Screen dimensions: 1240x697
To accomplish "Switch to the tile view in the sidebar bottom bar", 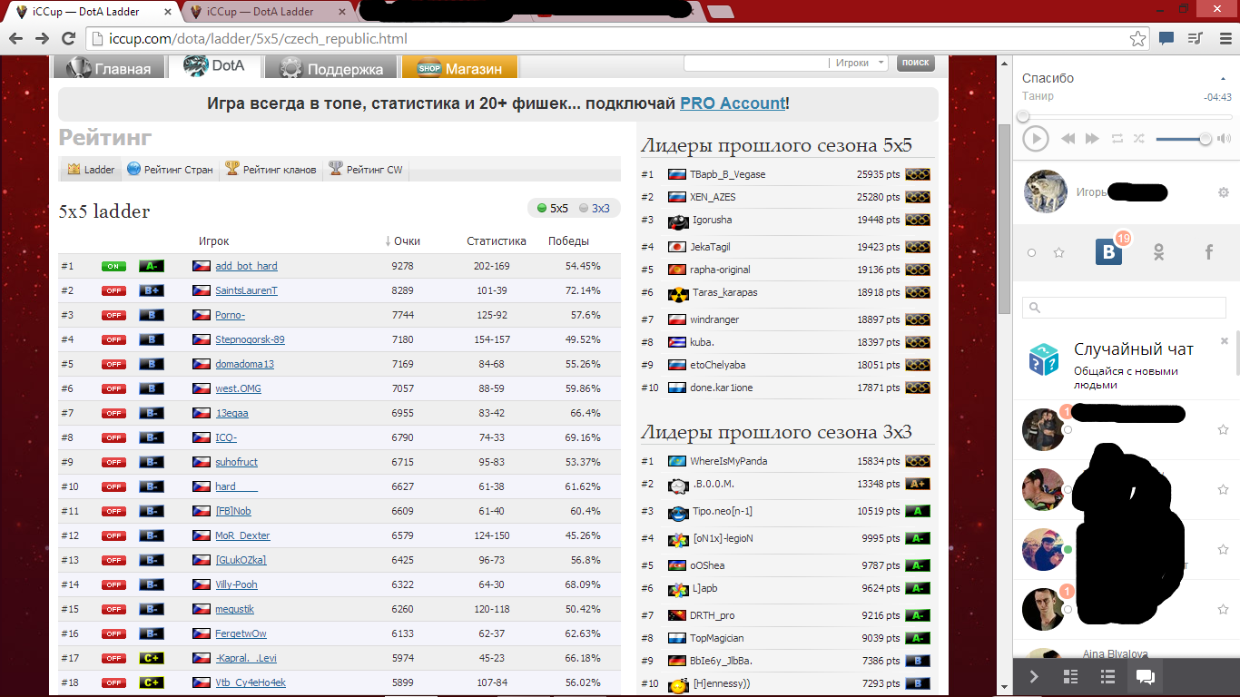I will click(x=1070, y=677).
